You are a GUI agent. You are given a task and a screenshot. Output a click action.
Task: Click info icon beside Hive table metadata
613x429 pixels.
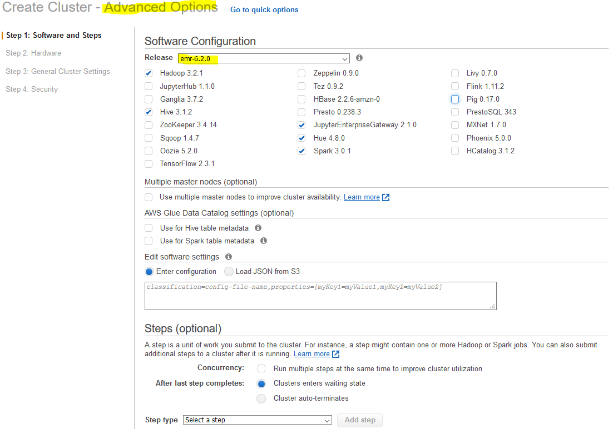tap(258, 228)
